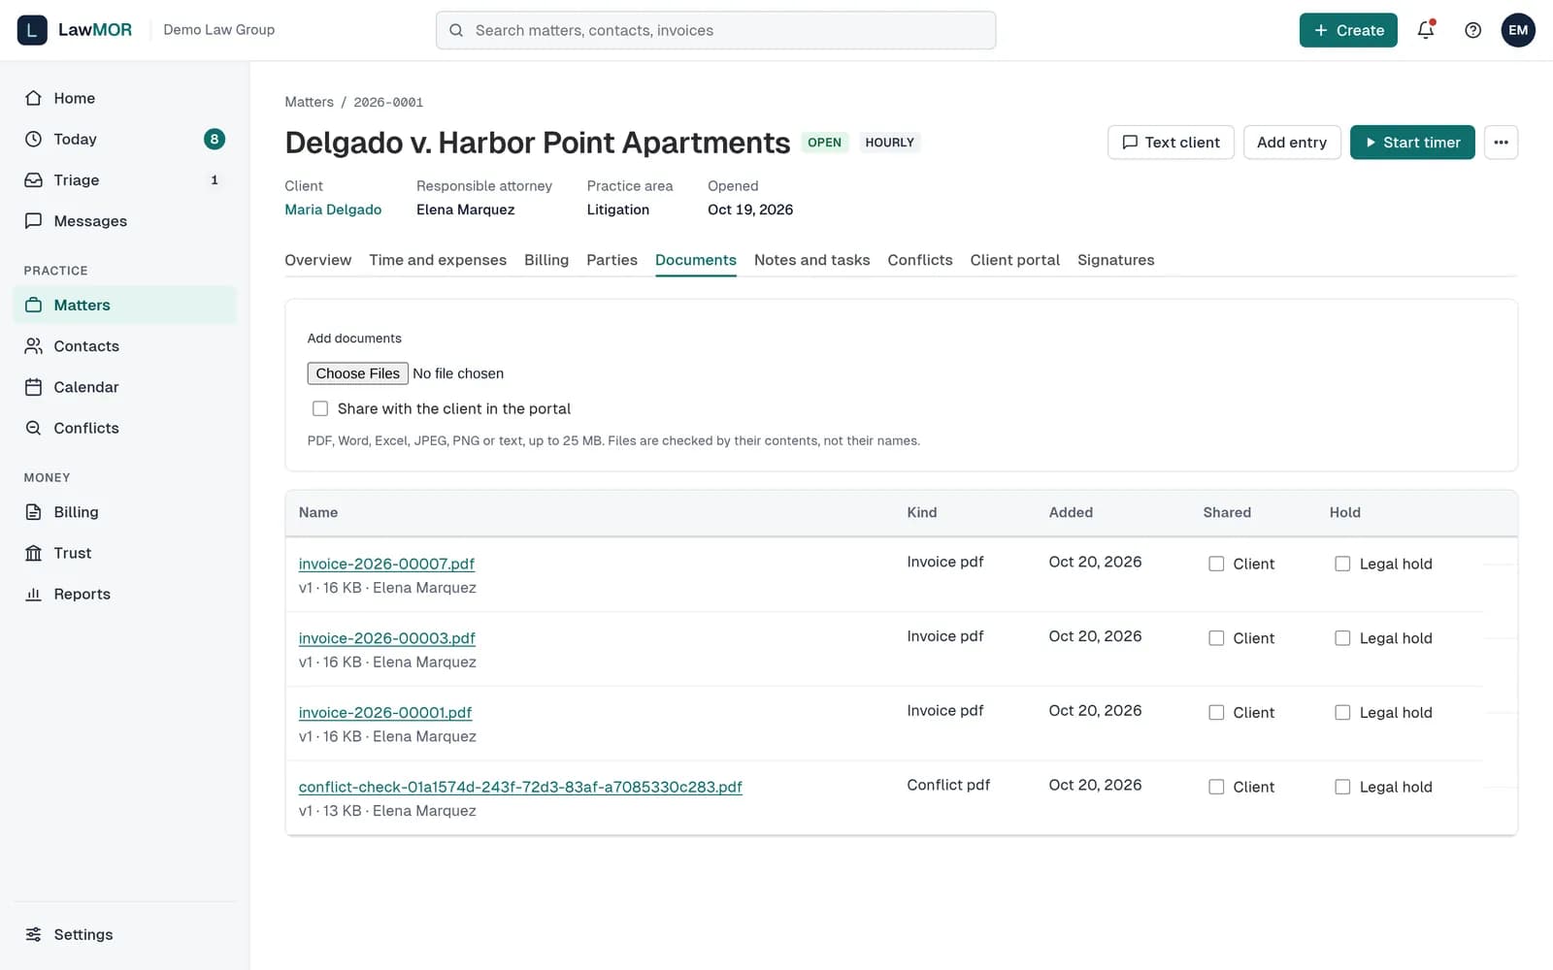Click the Calendar icon in sidebar

coord(34,387)
